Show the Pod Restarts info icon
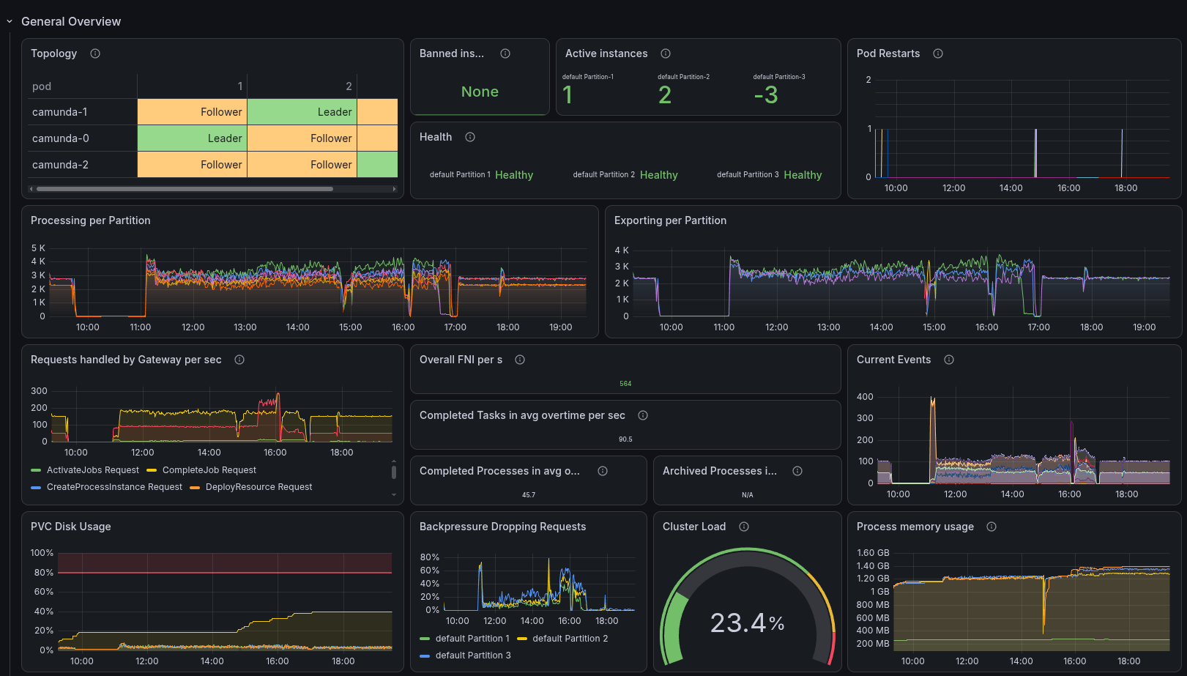 tap(938, 53)
